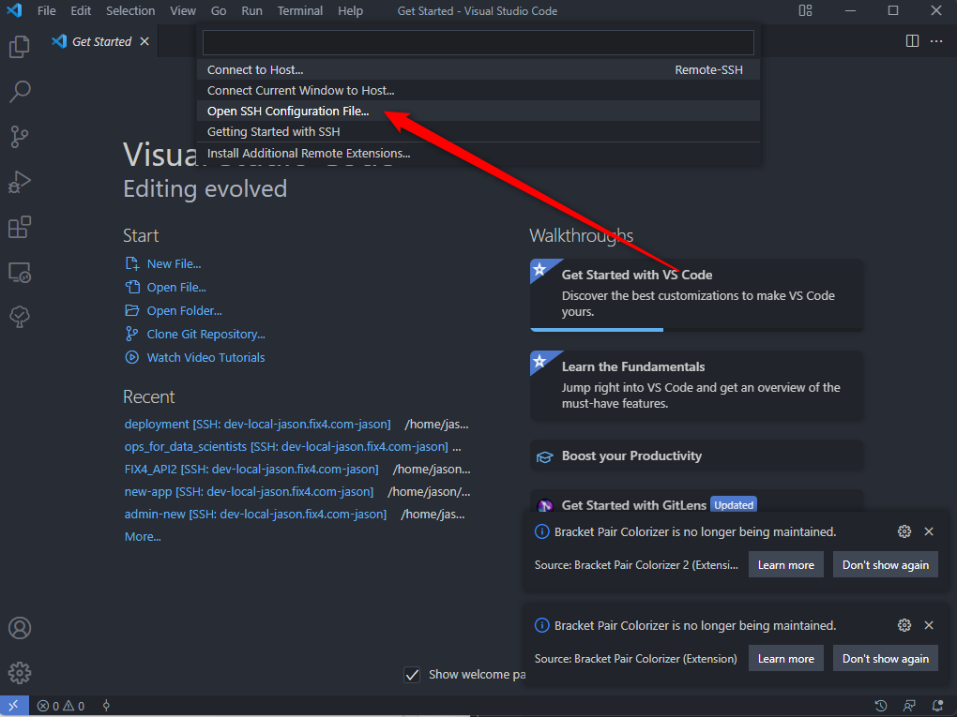Open the tree-shaped icon below Remote Explorer

[x=20, y=317]
